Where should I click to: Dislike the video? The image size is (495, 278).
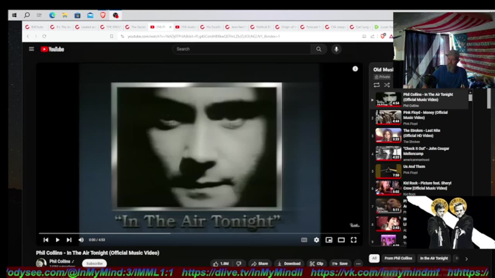coord(239,264)
